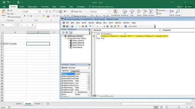
Task: Click Share button in Excel title area
Action: click(x=188, y=7)
